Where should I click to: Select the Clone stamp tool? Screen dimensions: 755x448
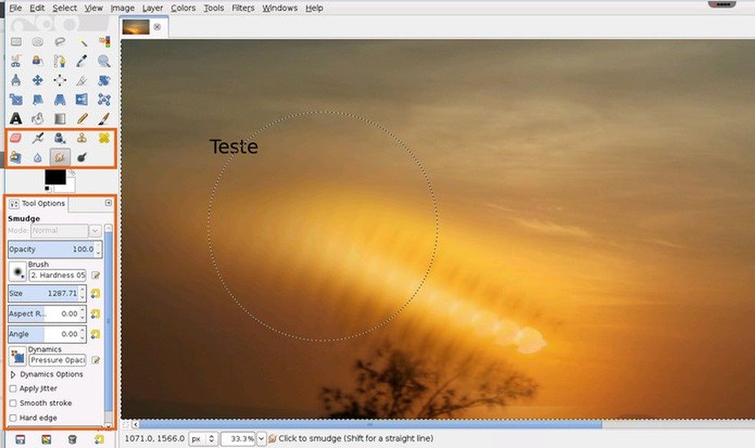82,139
